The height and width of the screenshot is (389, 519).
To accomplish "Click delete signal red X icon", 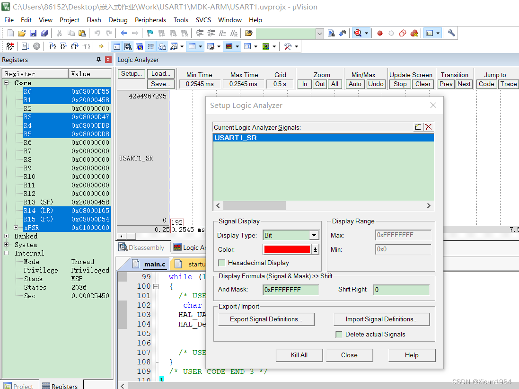I will (x=429, y=127).
